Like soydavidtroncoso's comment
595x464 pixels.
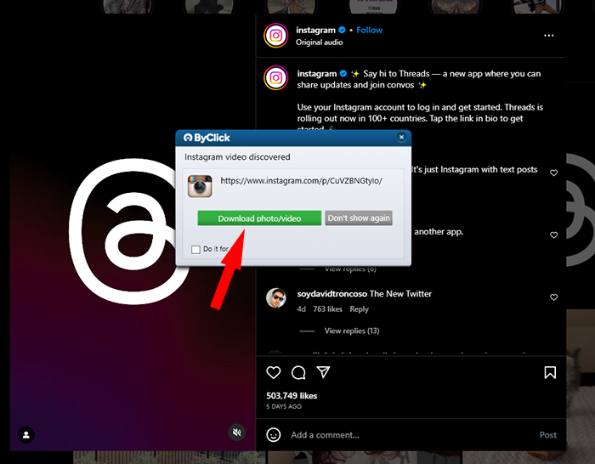coord(553,297)
